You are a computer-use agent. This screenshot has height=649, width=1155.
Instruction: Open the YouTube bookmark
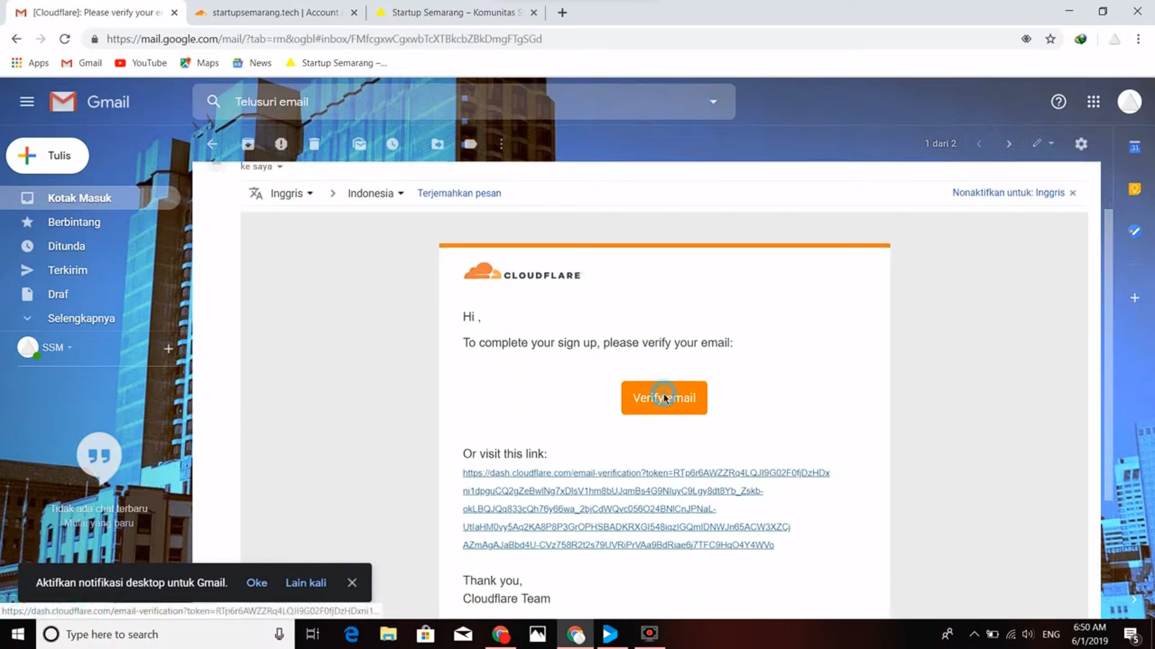pos(141,63)
